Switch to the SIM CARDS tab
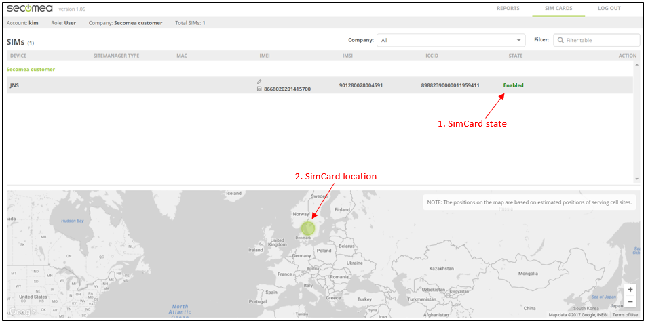Screen dimensions: 648x323 click(558, 8)
